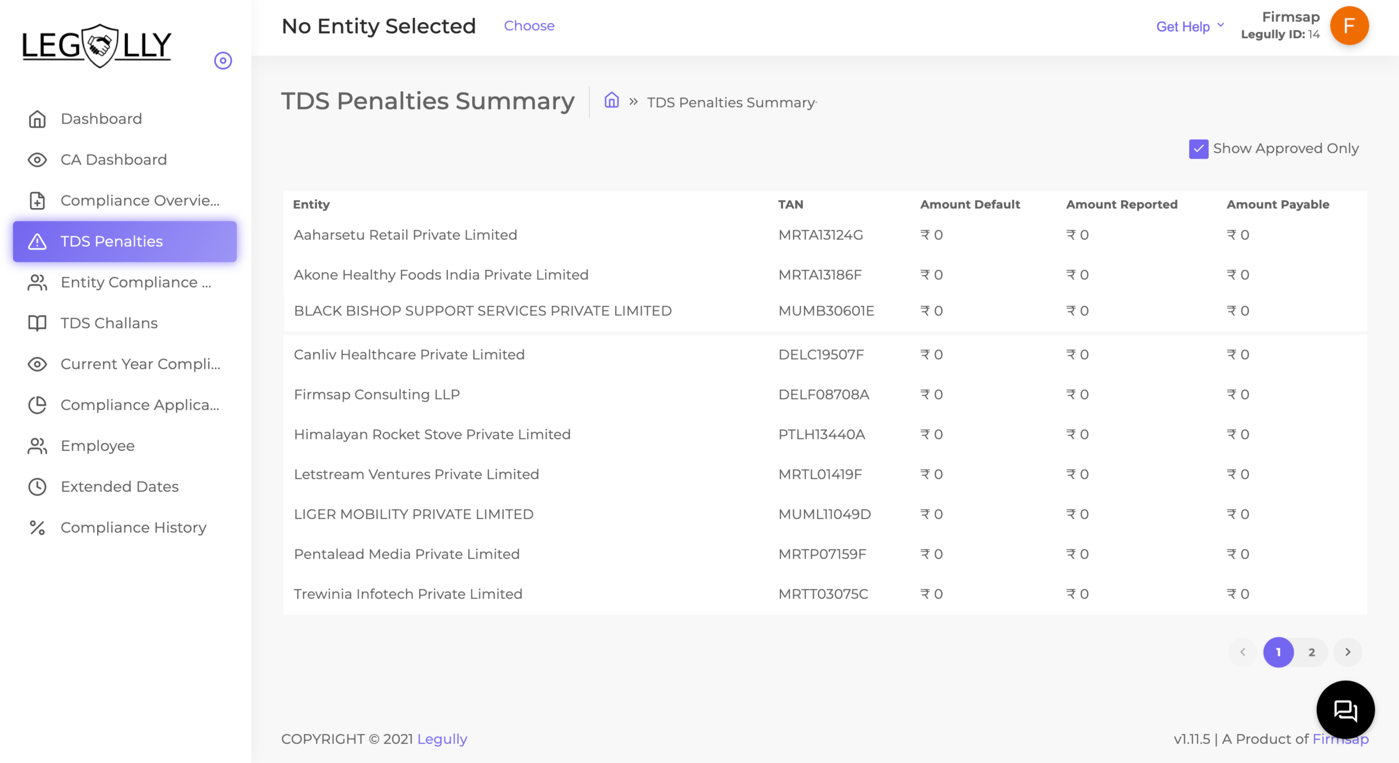Click the Amount Reported column header
This screenshot has height=763, width=1399.
pyautogui.click(x=1121, y=204)
